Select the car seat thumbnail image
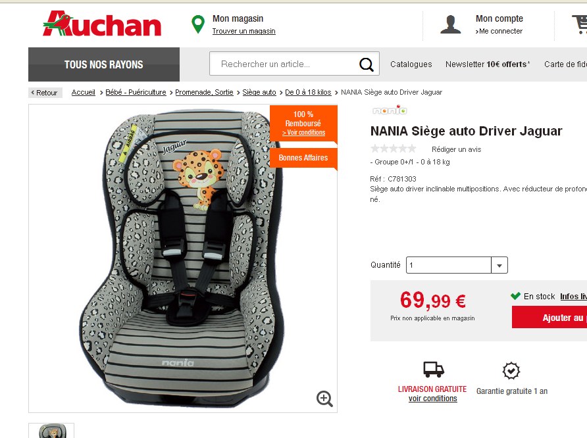 pos(52,431)
